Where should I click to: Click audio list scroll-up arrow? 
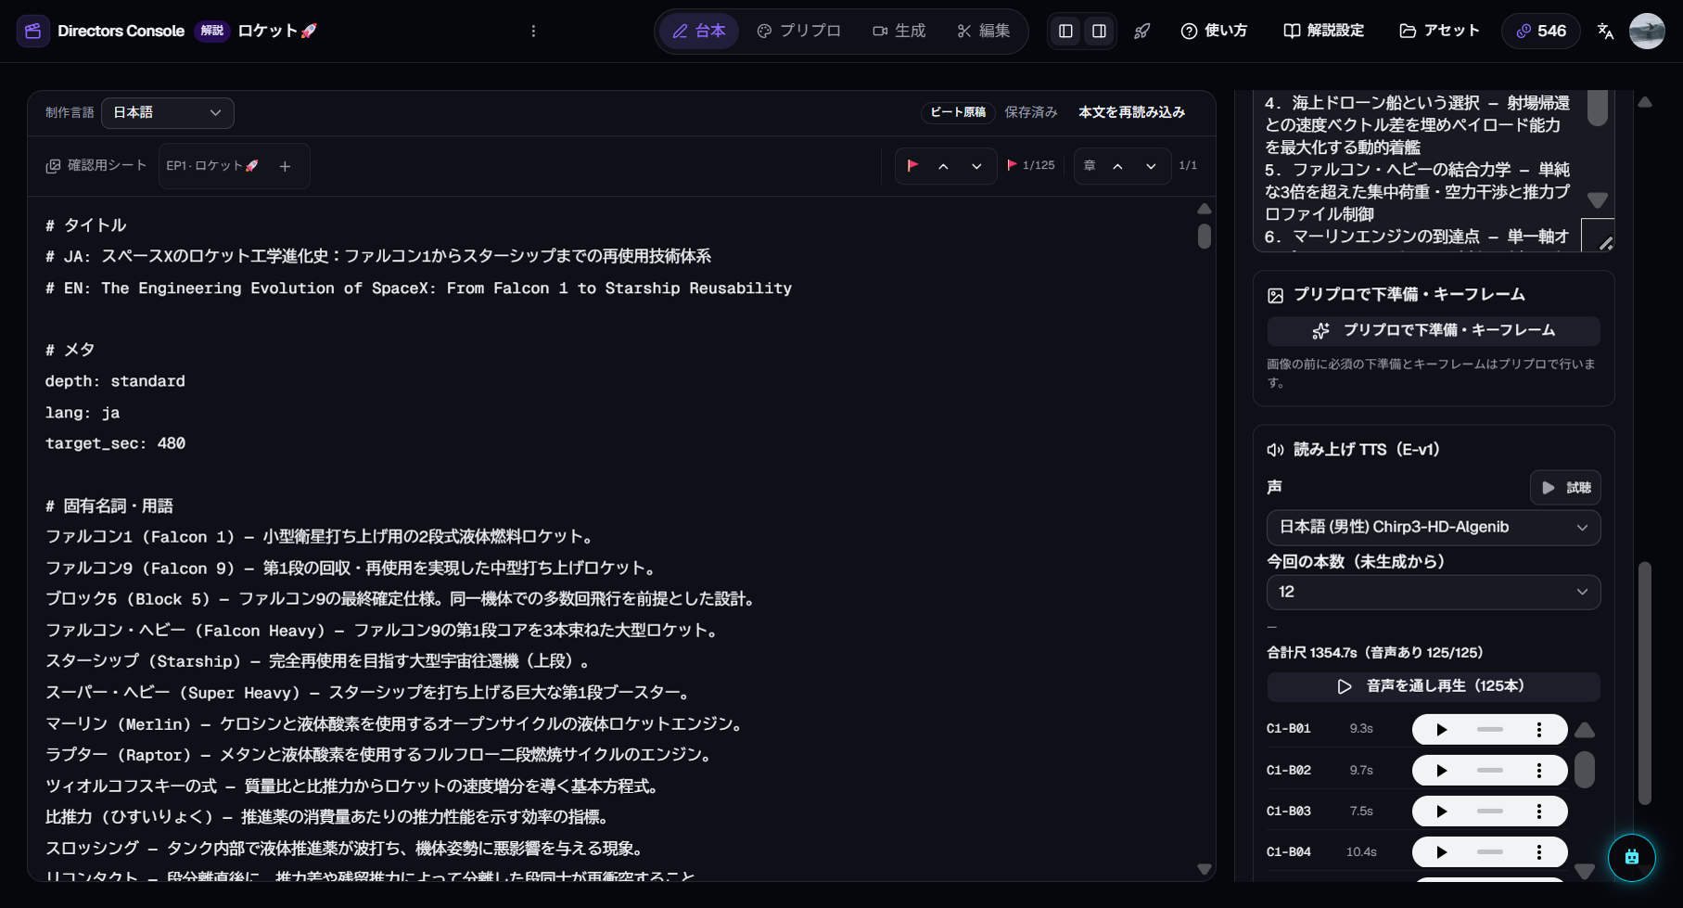click(x=1585, y=730)
